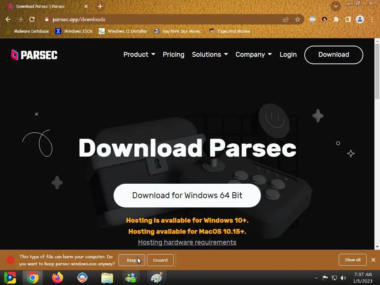This screenshot has width=380, height=285.
Task: Expand the Company dropdown menu
Action: [253, 55]
